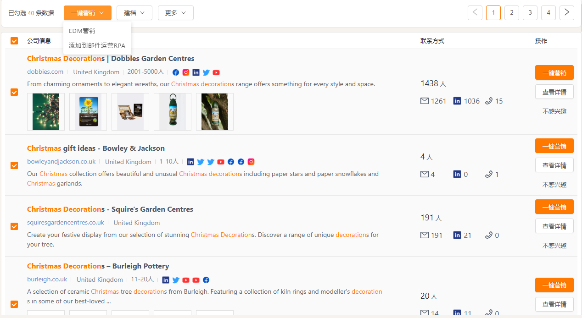Open the squiresgardencentres.co.uk link
582x318 pixels.
pos(66,222)
